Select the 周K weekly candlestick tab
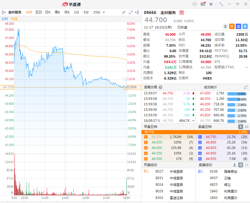Image resolution: width=250 pixels, height=203 pixels. 57,12
